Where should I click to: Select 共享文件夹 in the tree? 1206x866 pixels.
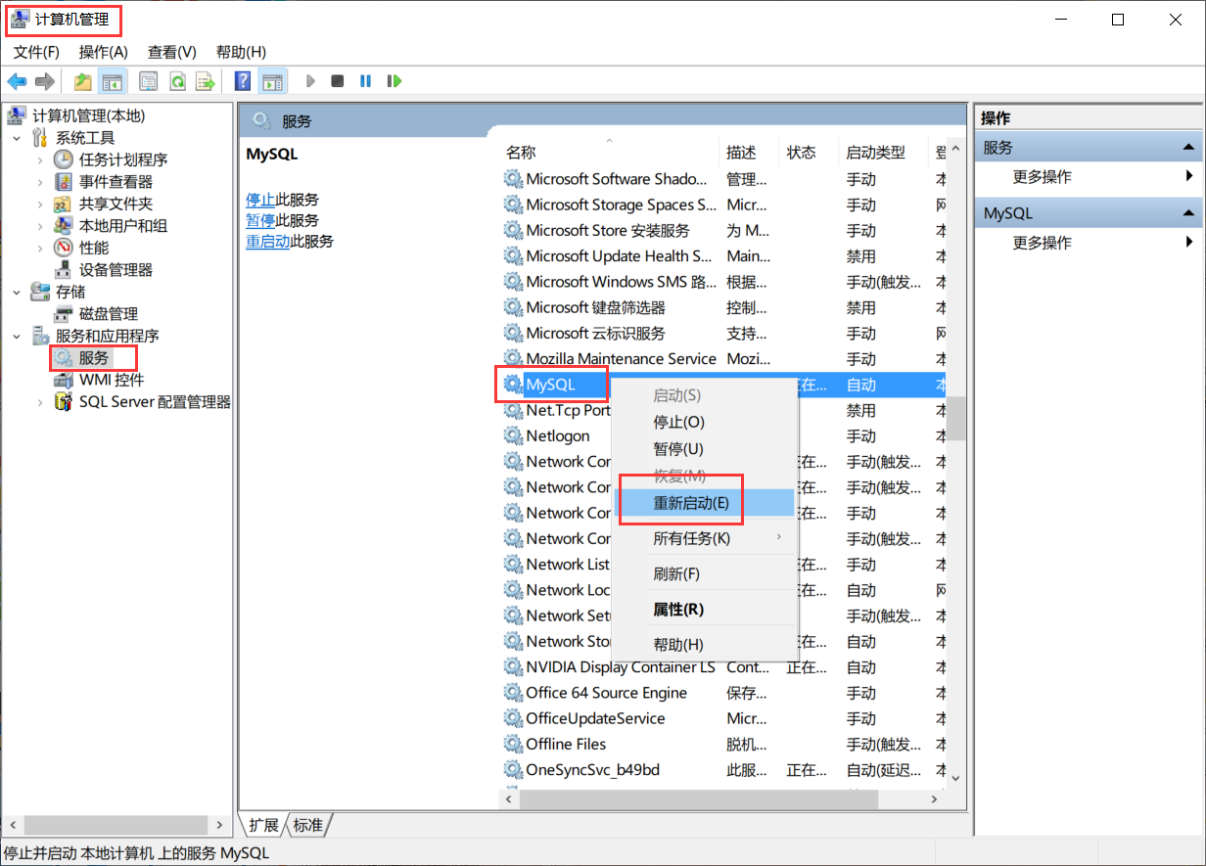116,204
